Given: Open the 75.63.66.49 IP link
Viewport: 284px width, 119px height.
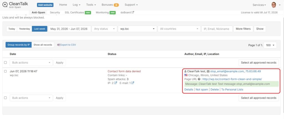Looking at the screenshot, I should tap(253, 71).
